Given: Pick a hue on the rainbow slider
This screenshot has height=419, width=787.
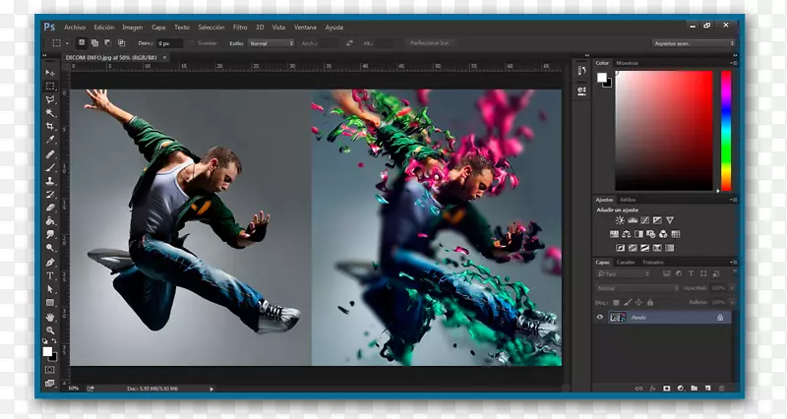Looking at the screenshot, I should (x=726, y=131).
